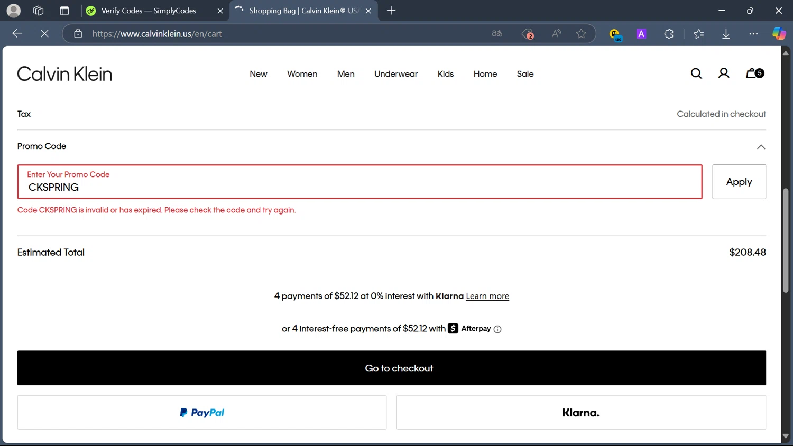The width and height of the screenshot is (793, 446).
Task: Click the promo code input field
Action: coord(360,182)
